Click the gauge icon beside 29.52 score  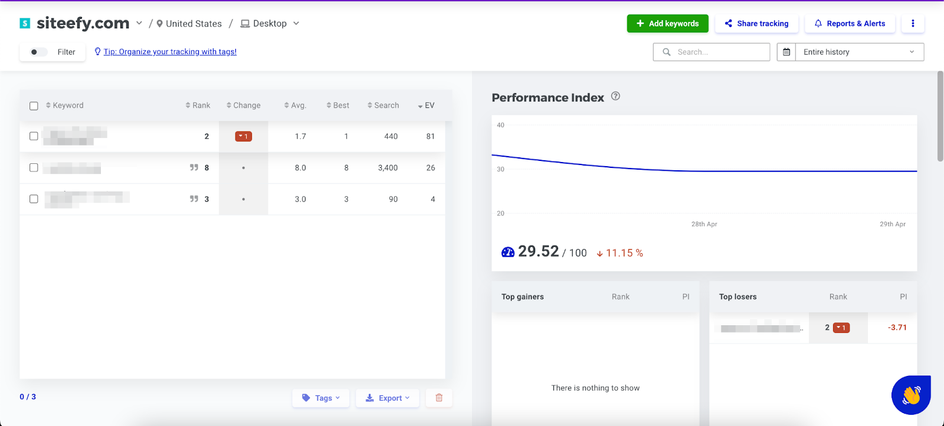pyautogui.click(x=508, y=252)
